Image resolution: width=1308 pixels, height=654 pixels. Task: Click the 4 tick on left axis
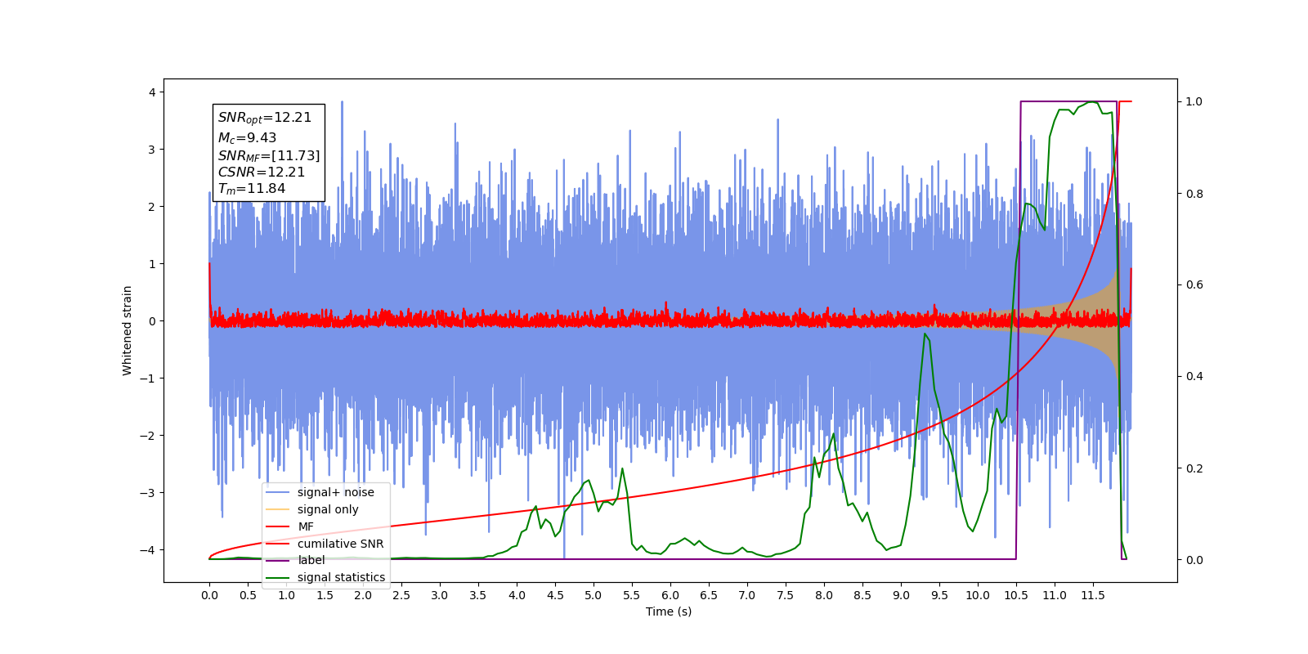(x=152, y=92)
